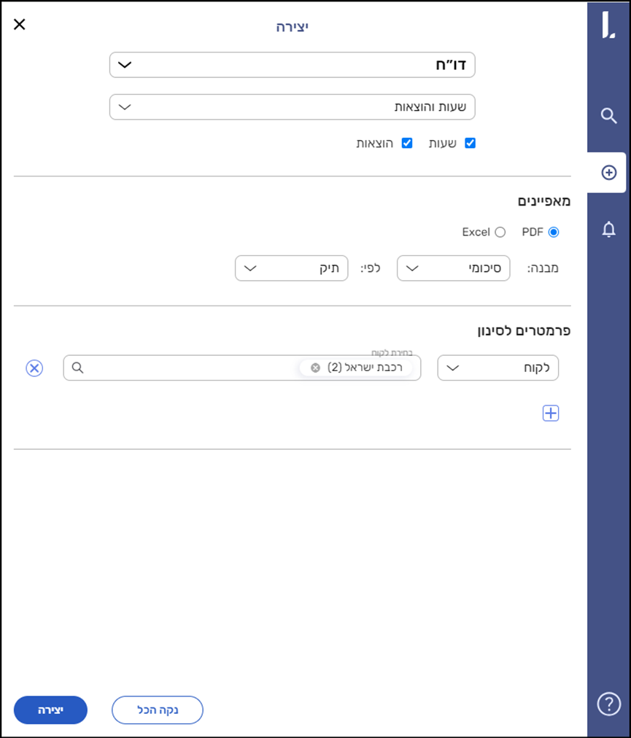The width and height of the screenshot is (631, 738).
Task: Open the לפי dropdown showing תיק
Action: click(x=291, y=268)
